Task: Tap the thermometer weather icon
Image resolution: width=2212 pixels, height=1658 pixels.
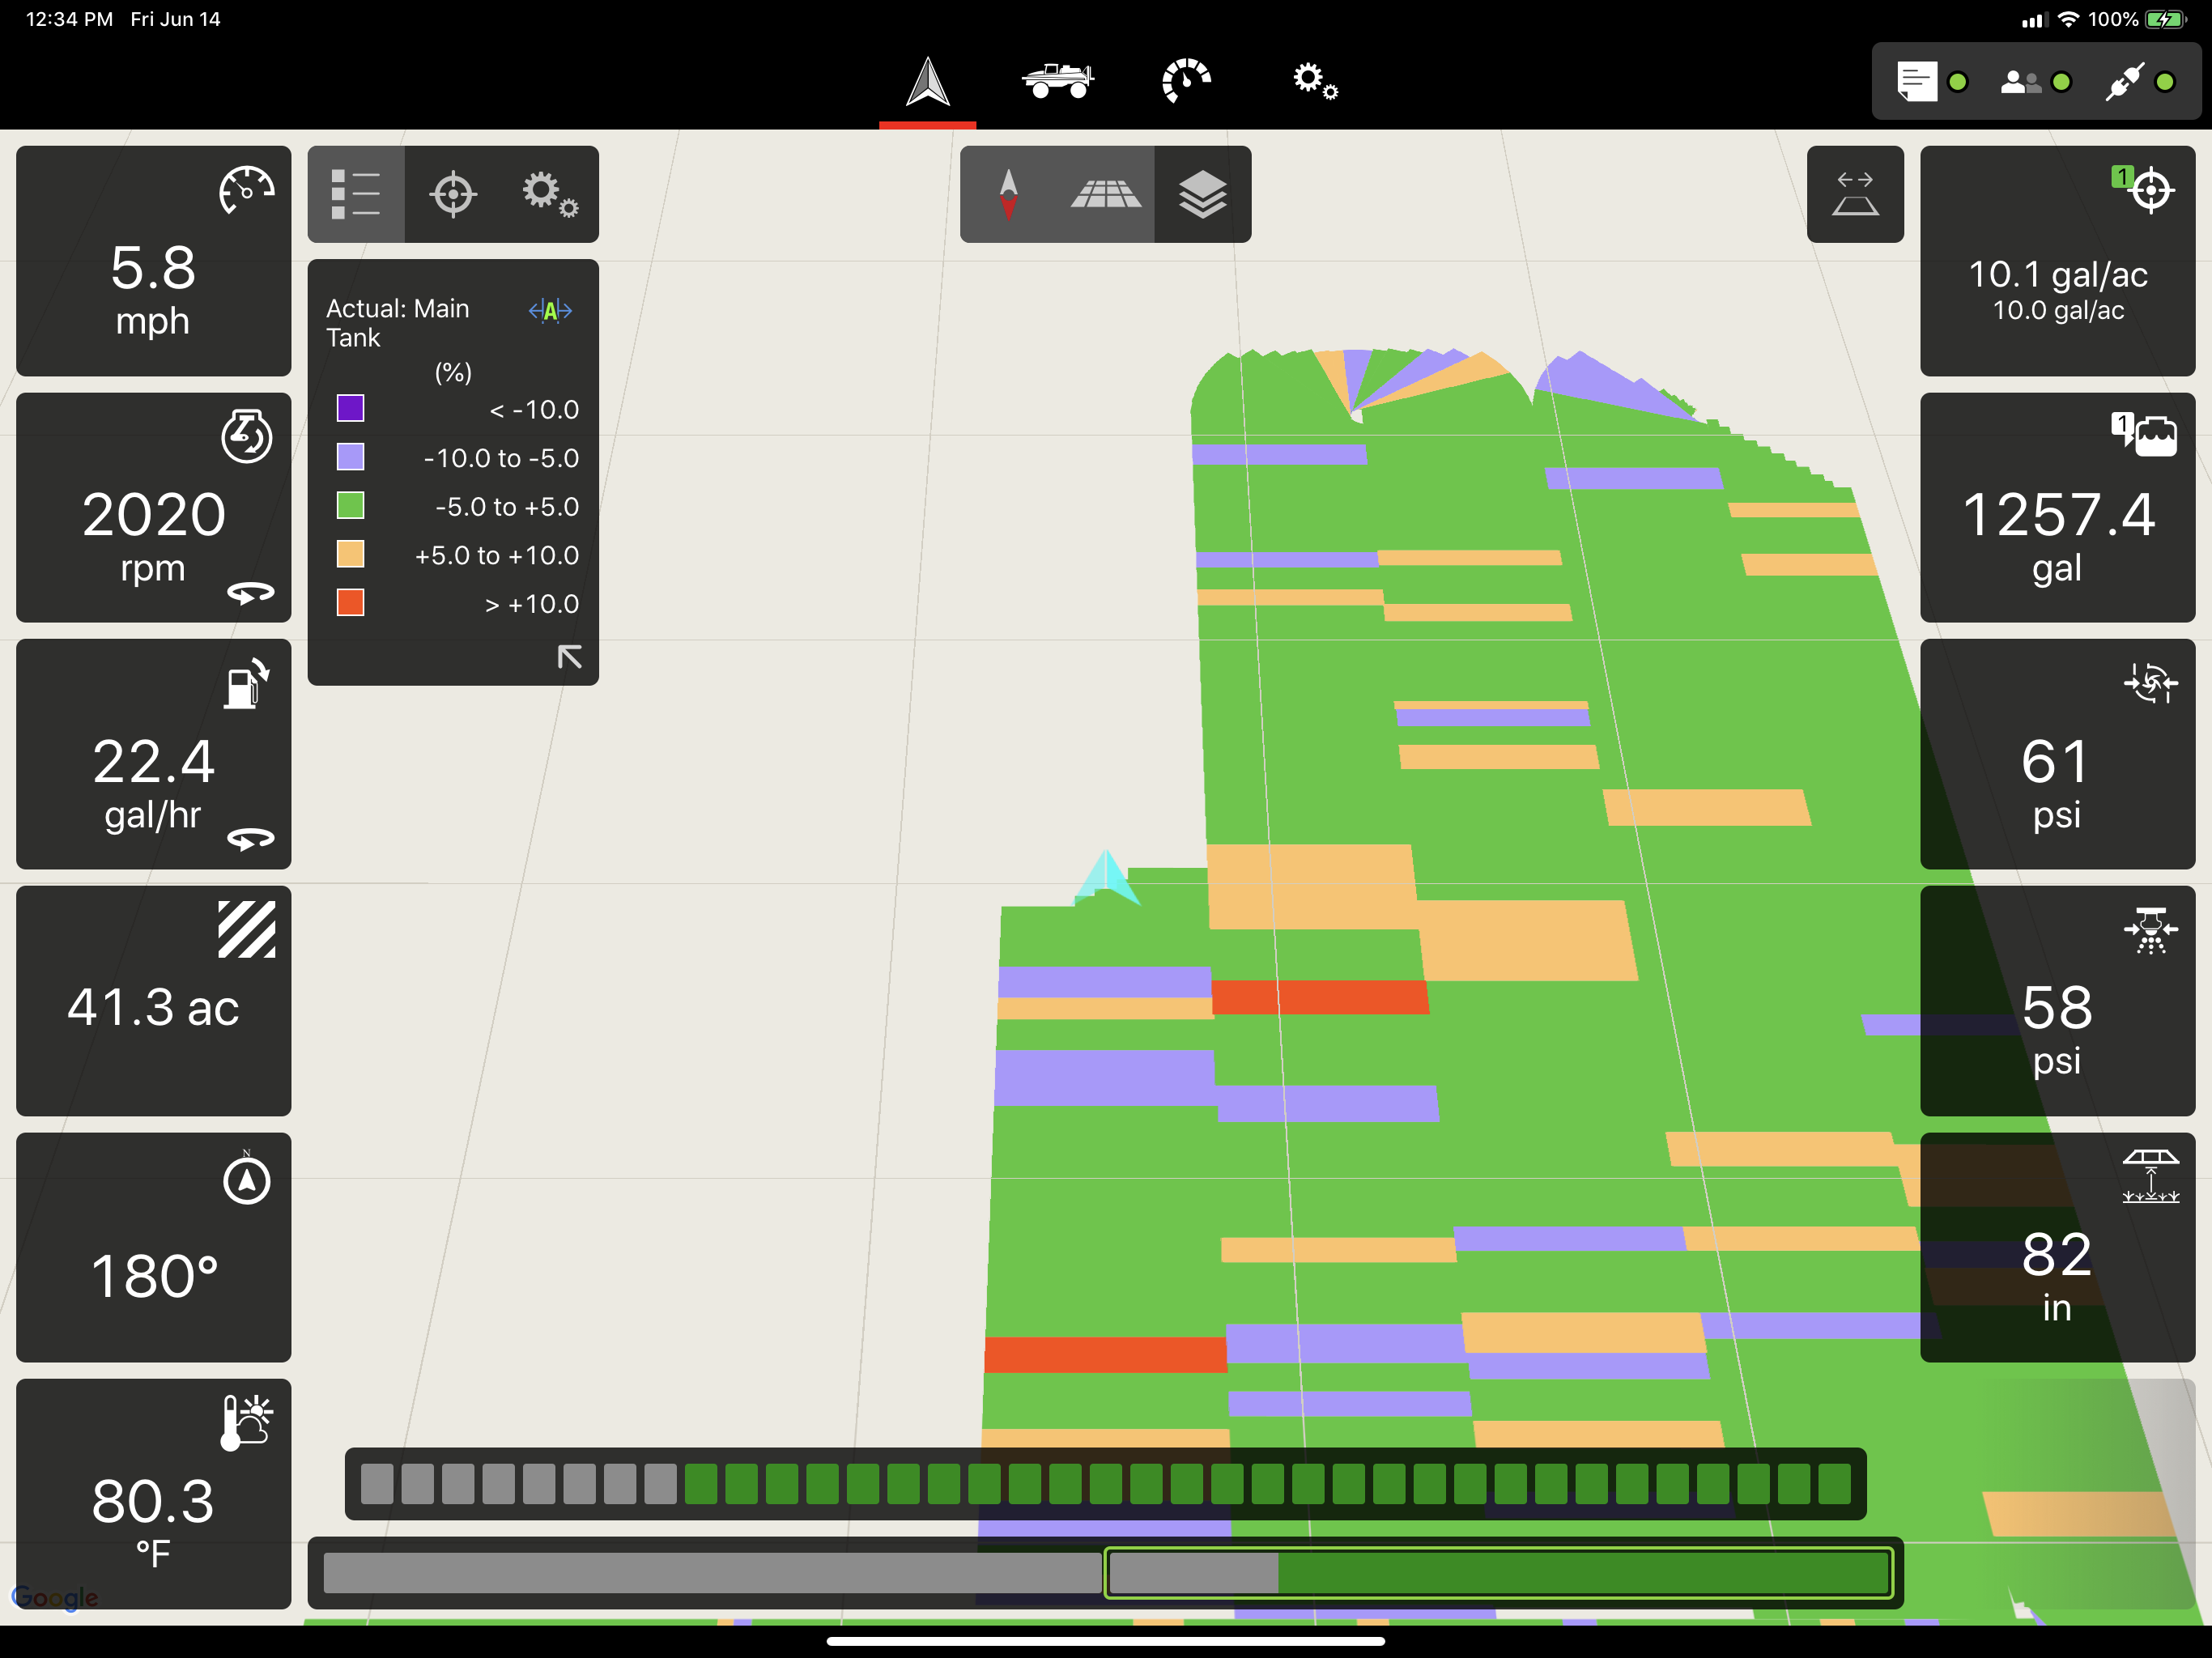Action: point(247,1422)
